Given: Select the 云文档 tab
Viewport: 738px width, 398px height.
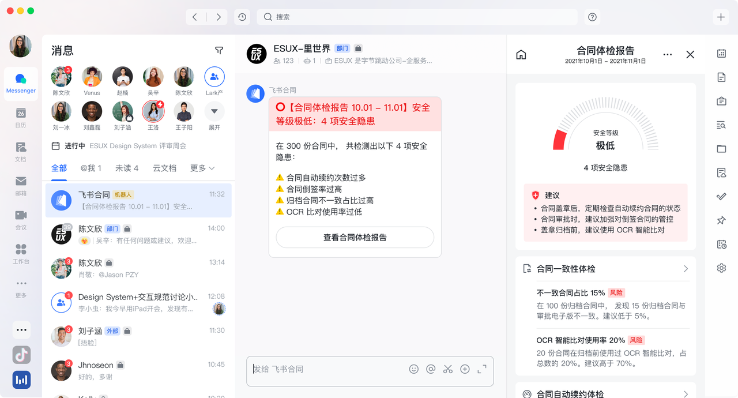Looking at the screenshot, I should click(x=164, y=168).
